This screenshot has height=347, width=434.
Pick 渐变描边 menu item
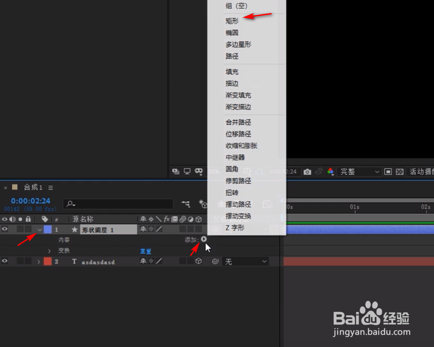coord(238,107)
